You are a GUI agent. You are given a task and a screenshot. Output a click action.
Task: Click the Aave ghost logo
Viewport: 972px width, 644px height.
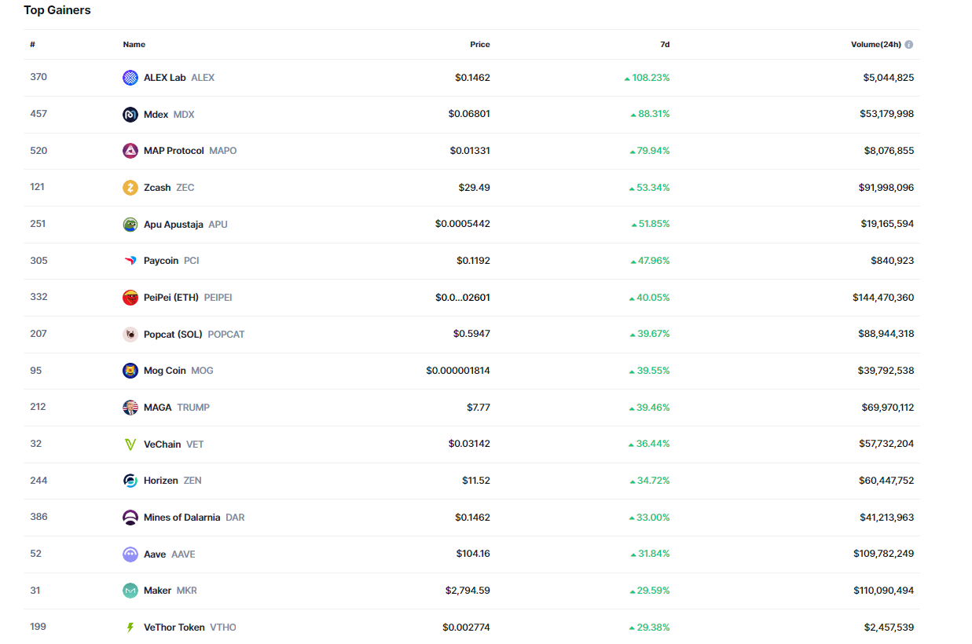(x=130, y=554)
